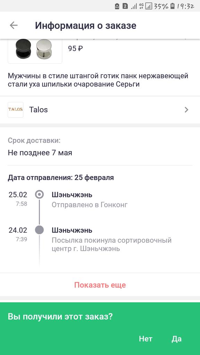Tap the second signal bars icon
This screenshot has height=355, width=200.
click(x=149, y=6)
